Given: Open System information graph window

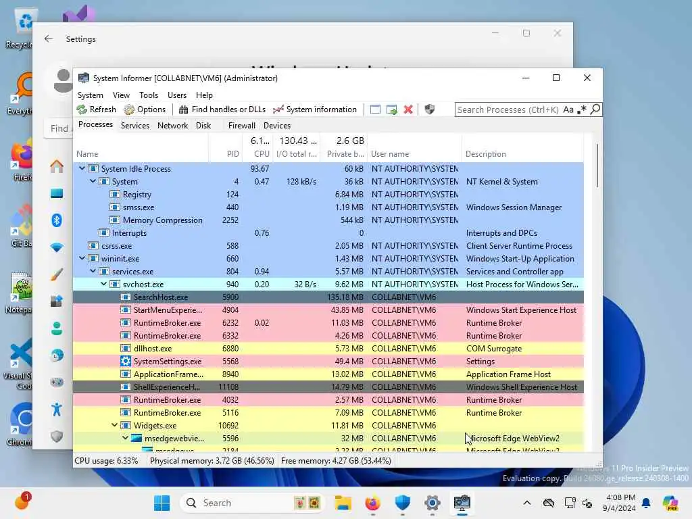Looking at the screenshot, I should tap(315, 109).
